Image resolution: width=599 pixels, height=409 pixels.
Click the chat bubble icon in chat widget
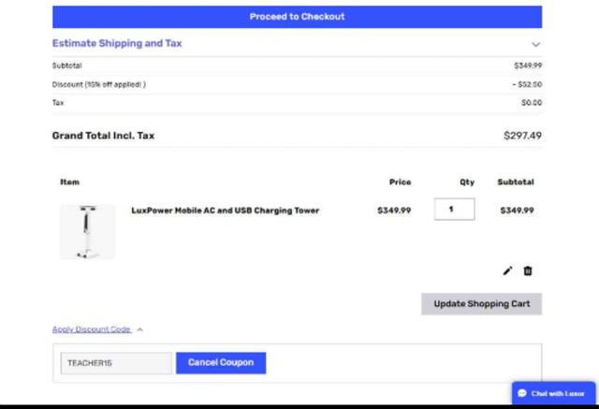522,393
